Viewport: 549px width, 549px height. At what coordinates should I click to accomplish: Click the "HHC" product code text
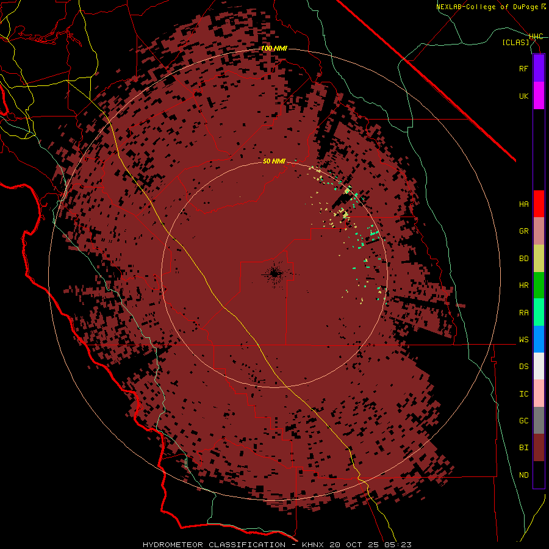click(536, 37)
